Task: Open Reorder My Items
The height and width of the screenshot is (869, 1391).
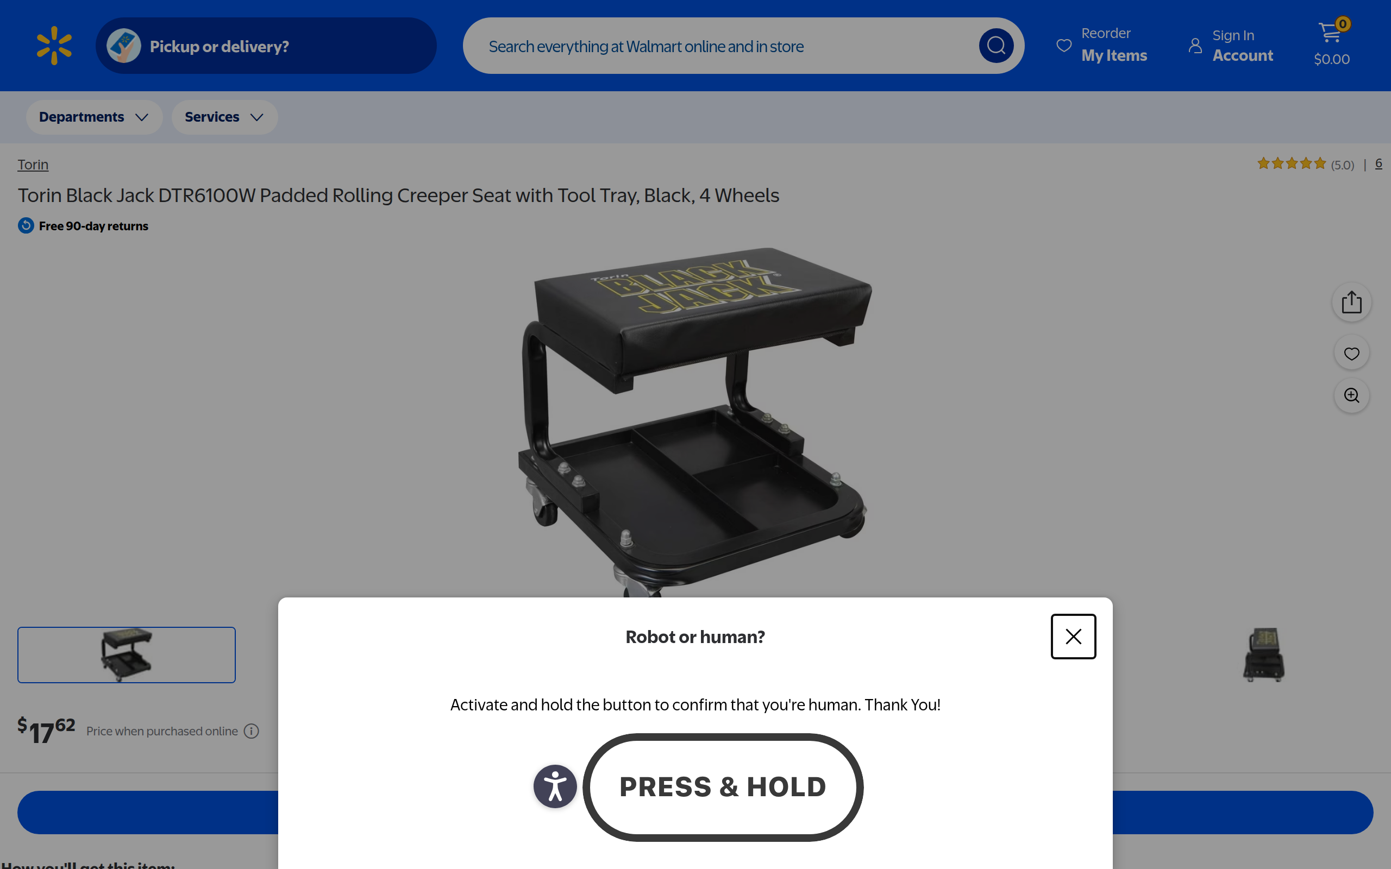Action: [x=1101, y=45]
